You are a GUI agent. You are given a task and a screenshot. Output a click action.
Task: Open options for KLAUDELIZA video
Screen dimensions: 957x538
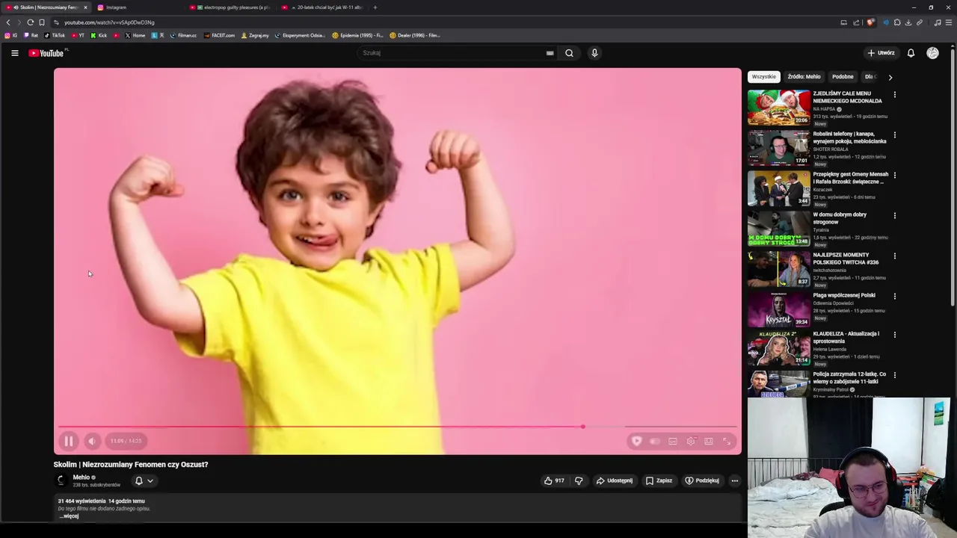click(894, 336)
